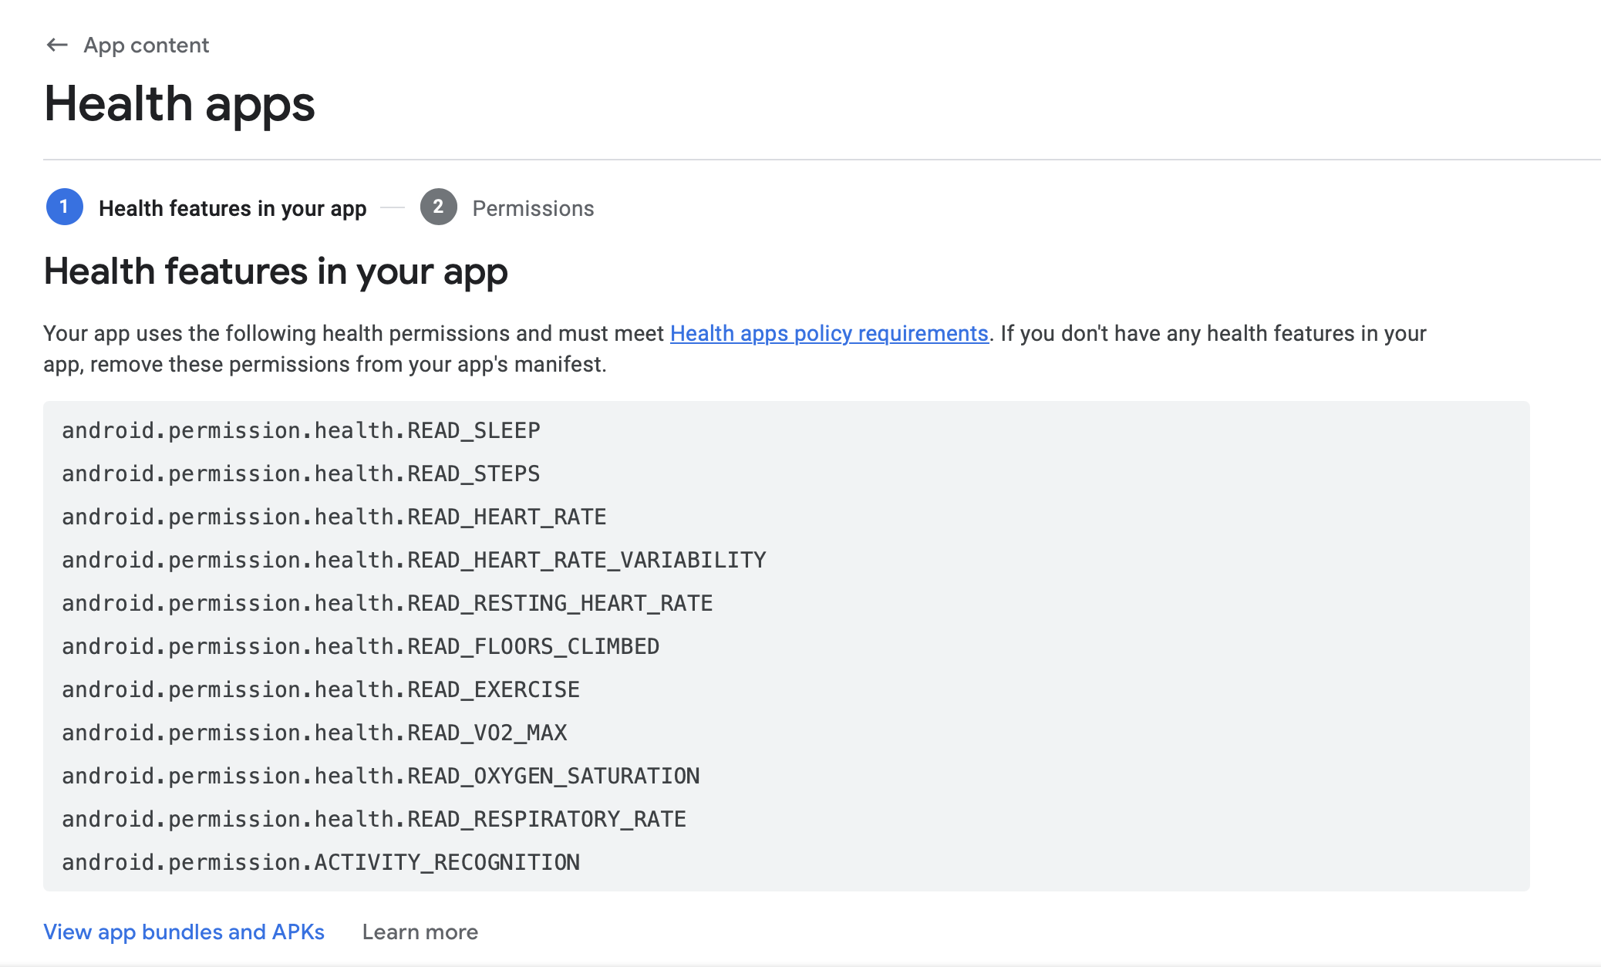This screenshot has height=967, width=1601.
Task: Switch to the Permissions step
Action: tap(534, 207)
